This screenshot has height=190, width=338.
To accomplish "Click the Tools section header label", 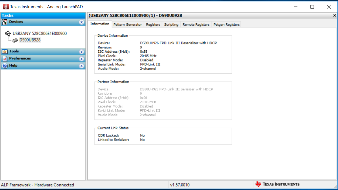I will (14, 51).
